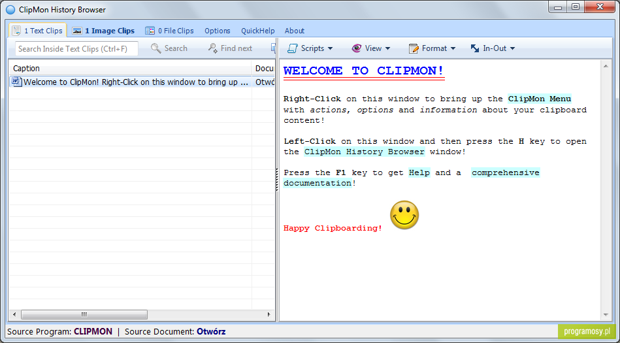
Task: Click the preview pane scroll down arrow
Action: click(x=606, y=315)
